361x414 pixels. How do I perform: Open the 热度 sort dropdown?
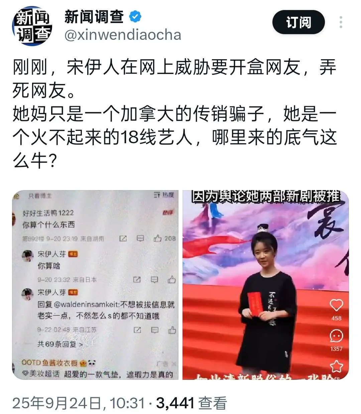164,195
